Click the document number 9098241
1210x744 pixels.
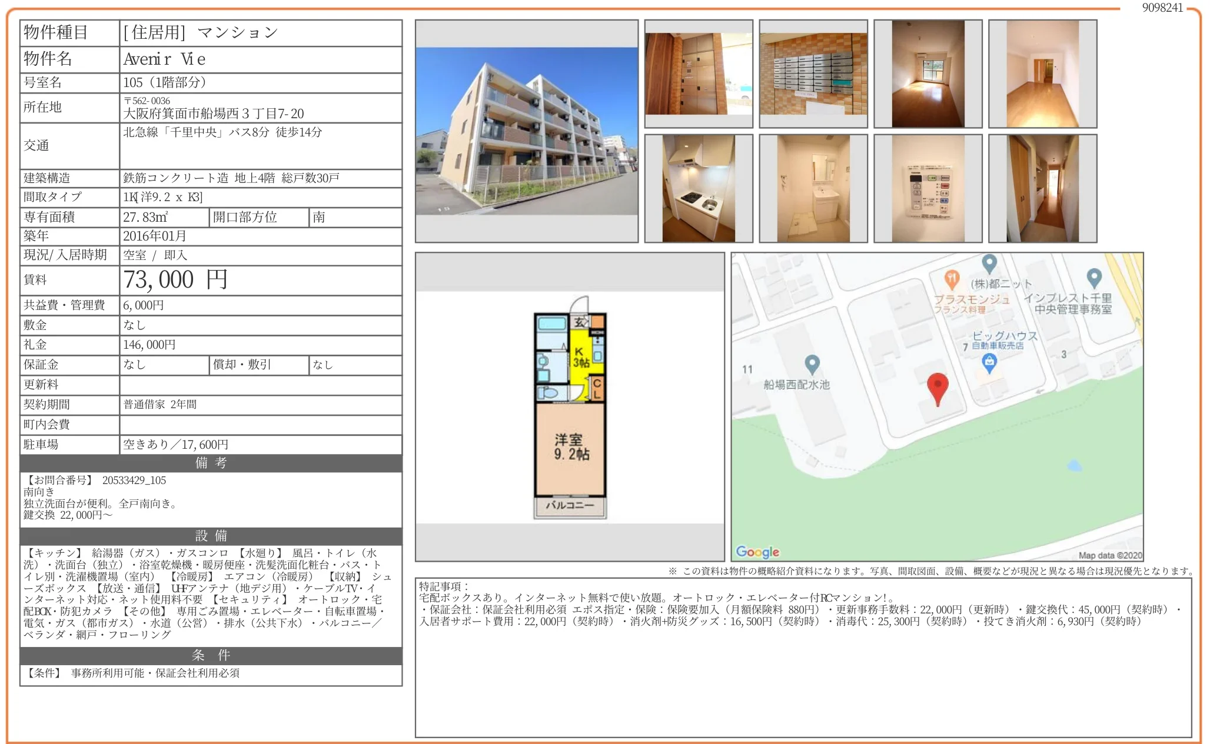point(1162,8)
